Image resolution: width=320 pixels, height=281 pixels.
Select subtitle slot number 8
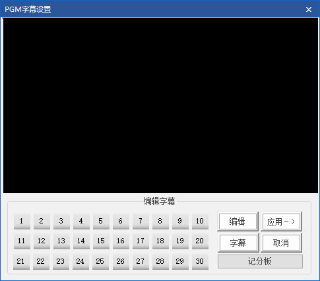pyautogui.click(x=160, y=221)
